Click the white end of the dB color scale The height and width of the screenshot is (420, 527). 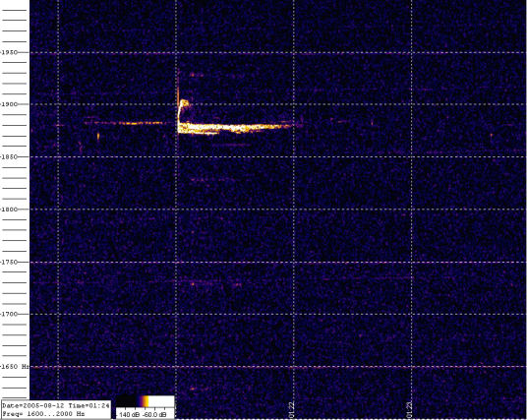tap(161, 401)
